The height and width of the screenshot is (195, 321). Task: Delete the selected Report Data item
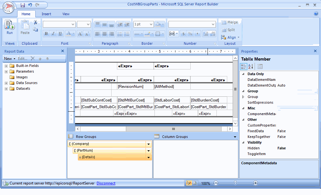[32, 59]
